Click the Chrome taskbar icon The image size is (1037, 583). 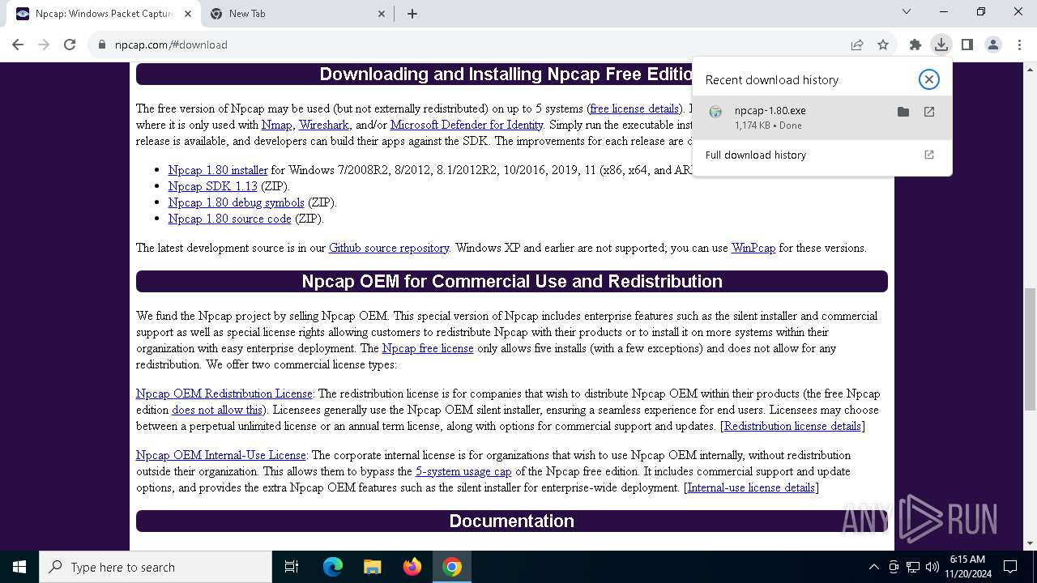(452, 567)
